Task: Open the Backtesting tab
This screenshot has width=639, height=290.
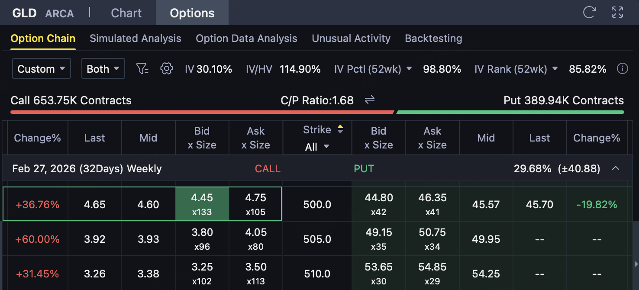Action: [x=433, y=39]
